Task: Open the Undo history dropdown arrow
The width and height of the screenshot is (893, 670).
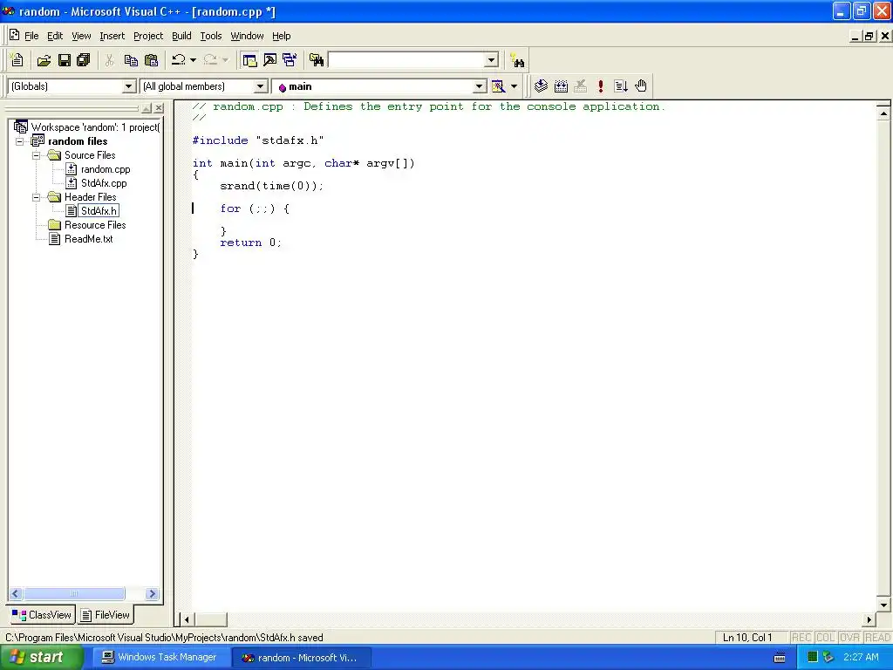Action: click(193, 60)
